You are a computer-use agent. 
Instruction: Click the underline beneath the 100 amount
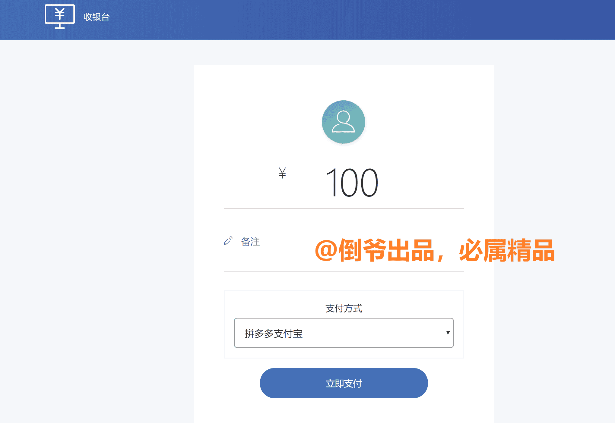click(x=344, y=208)
